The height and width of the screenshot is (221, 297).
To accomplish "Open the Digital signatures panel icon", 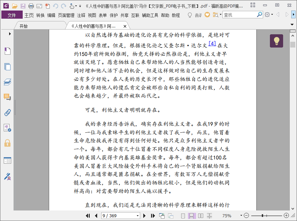I will [x=7, y=128].
